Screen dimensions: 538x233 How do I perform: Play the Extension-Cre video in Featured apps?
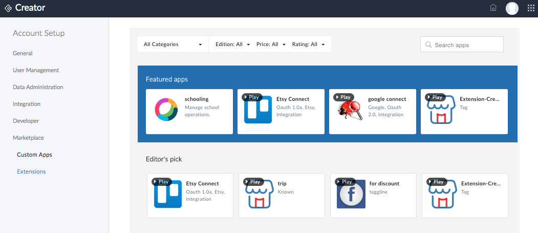point(435,97)
